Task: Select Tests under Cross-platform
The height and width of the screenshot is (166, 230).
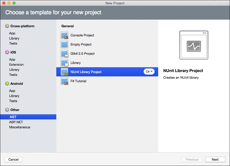Action: [13, 43]
